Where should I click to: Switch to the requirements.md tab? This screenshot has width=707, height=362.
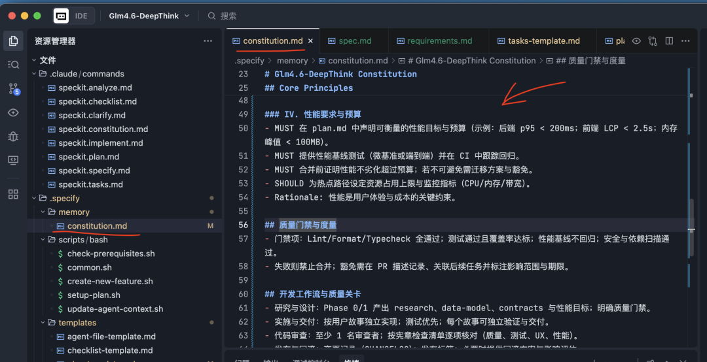coord(439,41)
